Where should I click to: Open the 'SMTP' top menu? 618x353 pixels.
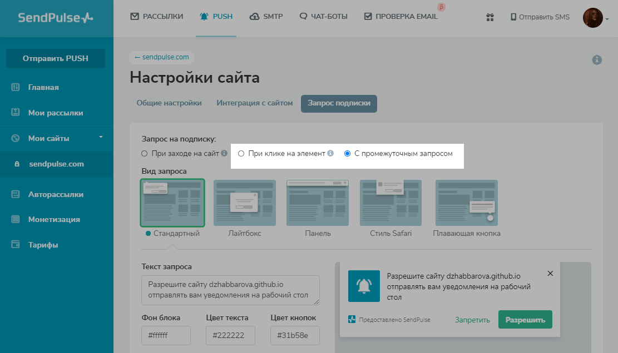coord(266,17)
